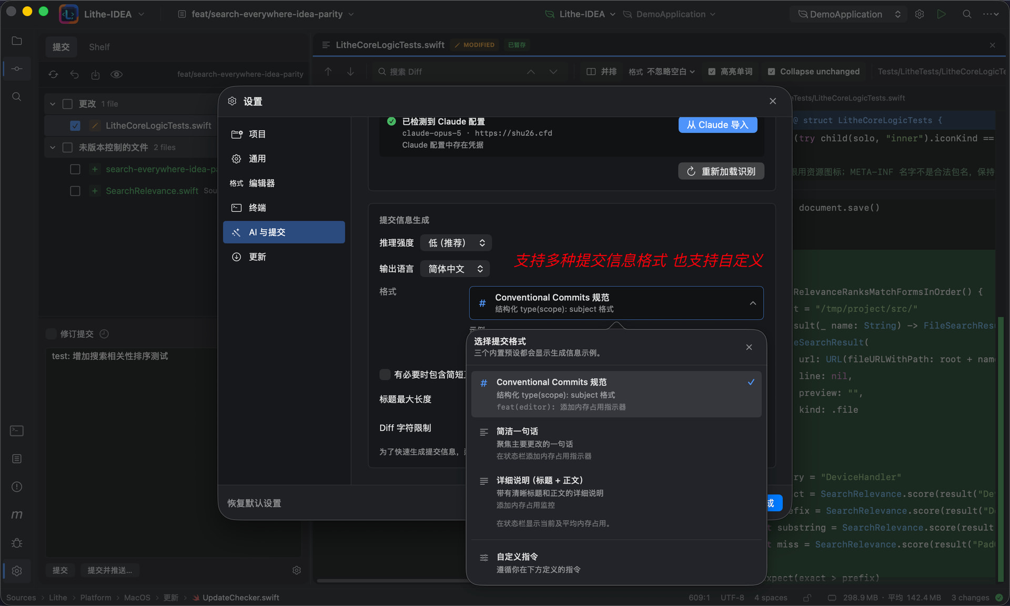Image resolution: width=1010 pixels, height=606 pixels.
Task: Click the search icon in the left sidebar
Action: [x=17, y=97]
